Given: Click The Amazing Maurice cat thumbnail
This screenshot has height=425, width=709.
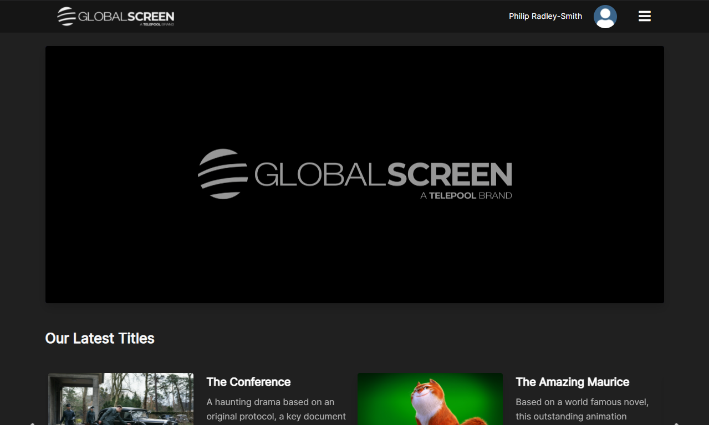Looking at the screenshot, I should 430,398.
